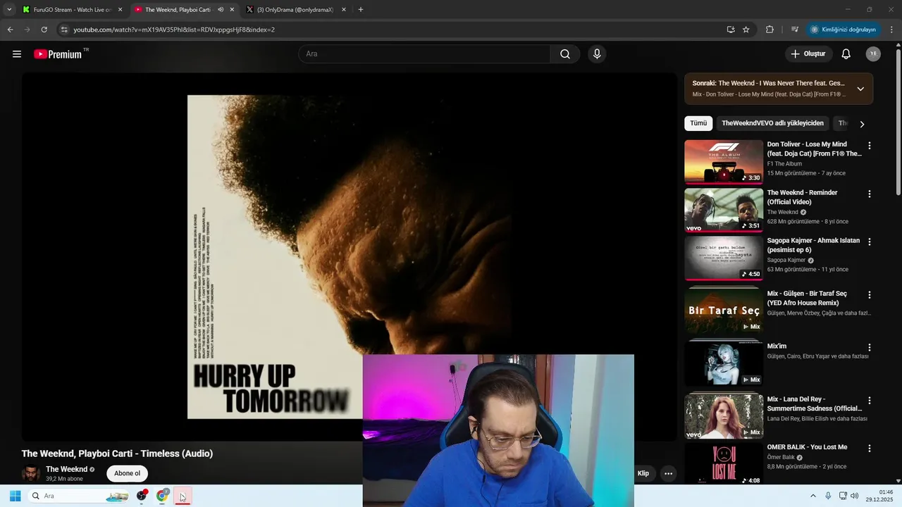Viewport: 902px width, 507px height.
Task: Click F1 The Album channel name
Action: point(784,163)
